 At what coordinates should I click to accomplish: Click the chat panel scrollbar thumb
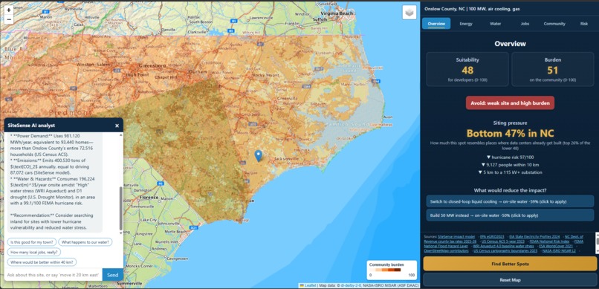[121, 208]
